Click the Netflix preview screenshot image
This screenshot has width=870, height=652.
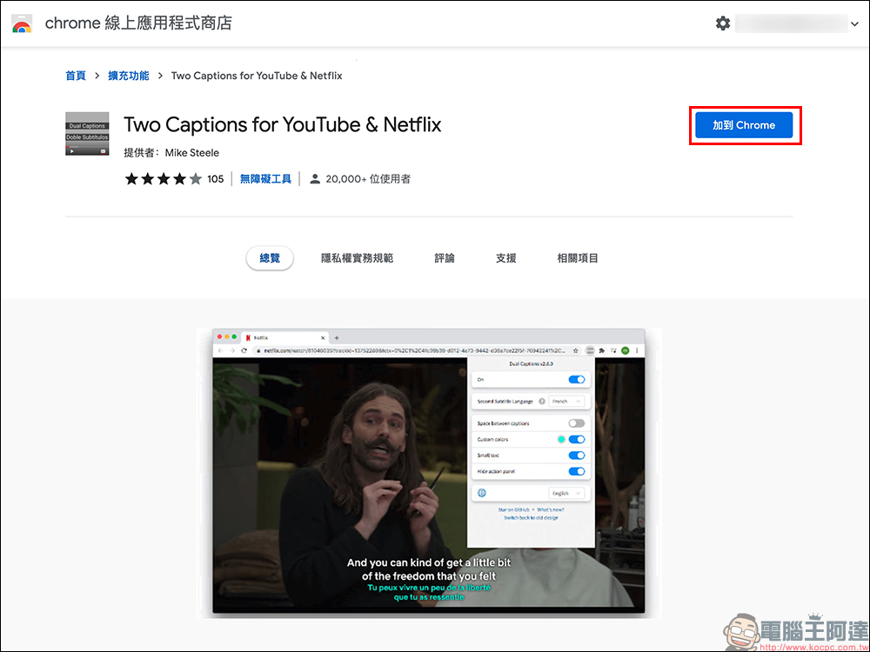pos(428,472)
